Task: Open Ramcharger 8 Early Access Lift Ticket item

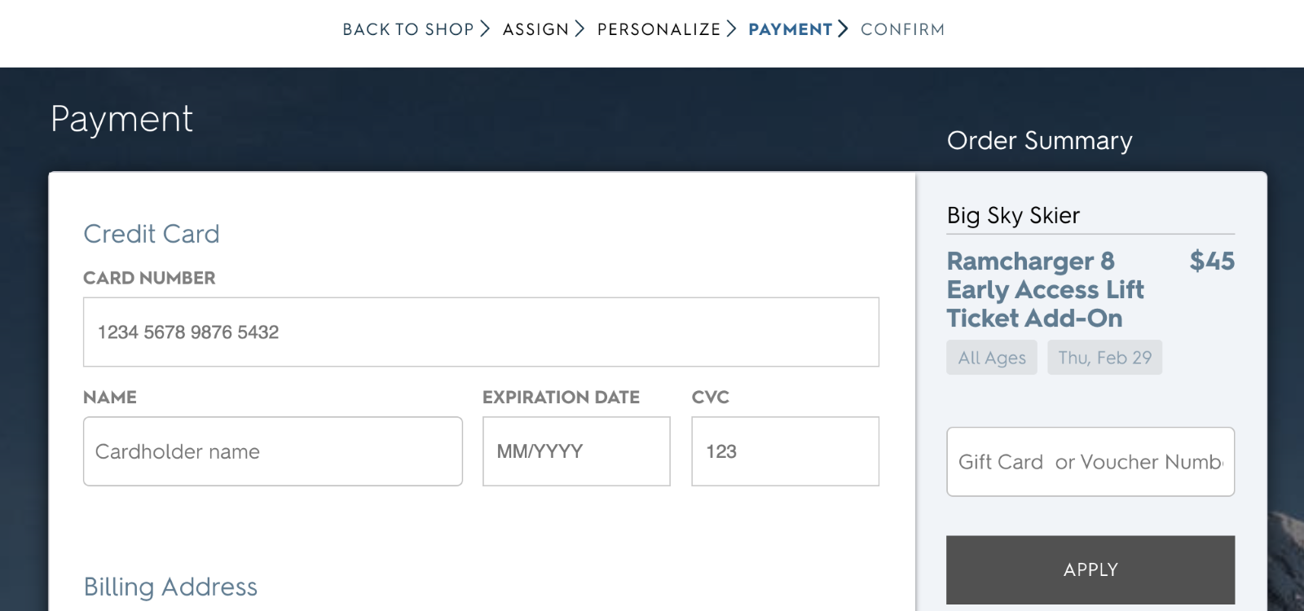Action: pos(1046,289)
